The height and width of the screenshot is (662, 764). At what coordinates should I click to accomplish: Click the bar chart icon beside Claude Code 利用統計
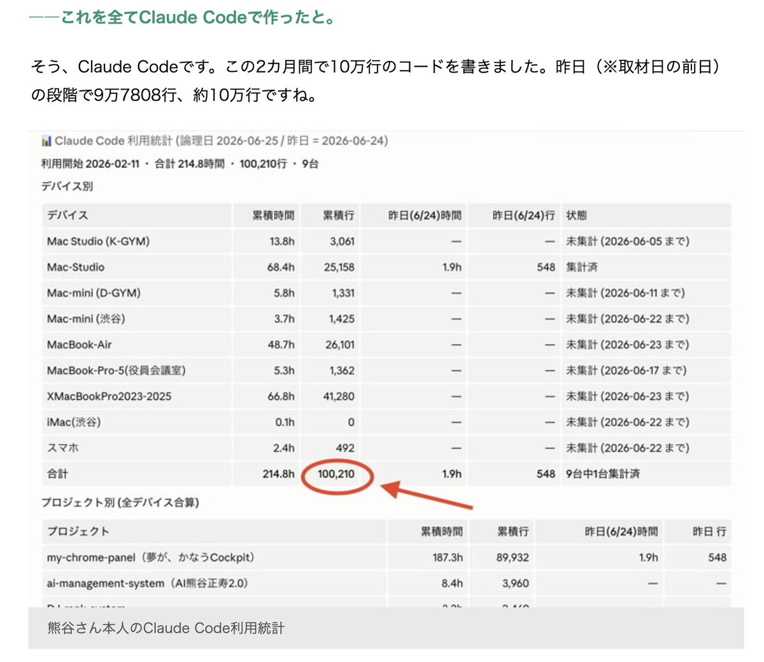46,141
